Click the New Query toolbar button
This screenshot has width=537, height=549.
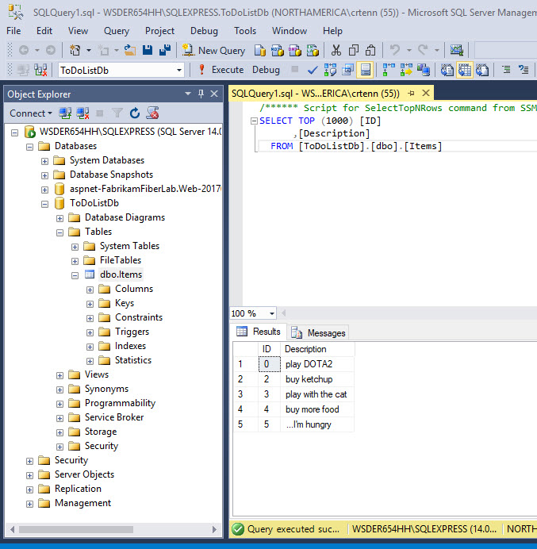pyautogui.click(x=213, y=50)
